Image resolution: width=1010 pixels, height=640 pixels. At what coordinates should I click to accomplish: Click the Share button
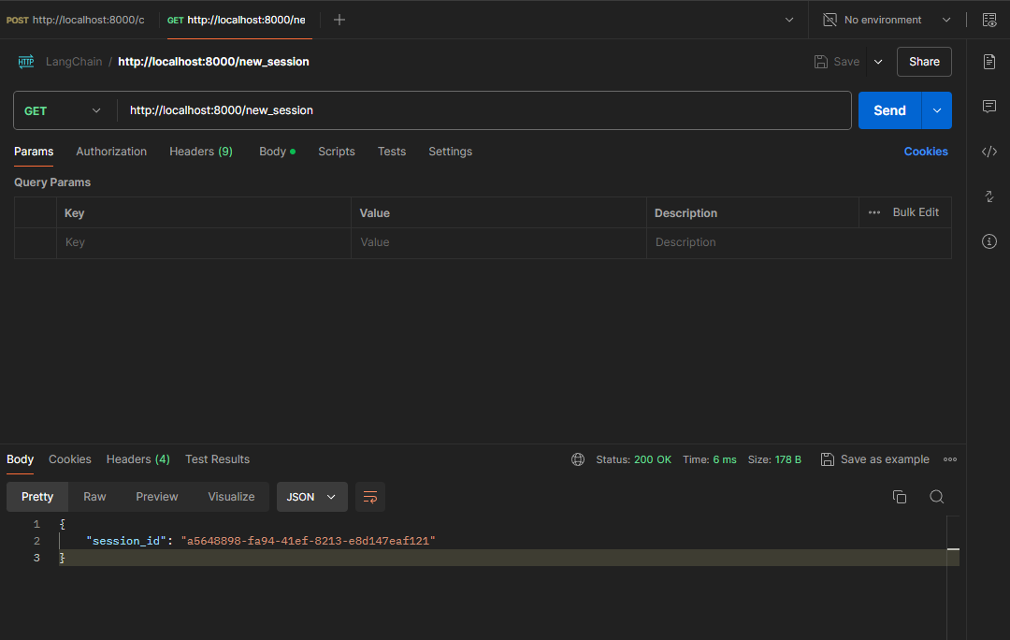click(924, 62)
